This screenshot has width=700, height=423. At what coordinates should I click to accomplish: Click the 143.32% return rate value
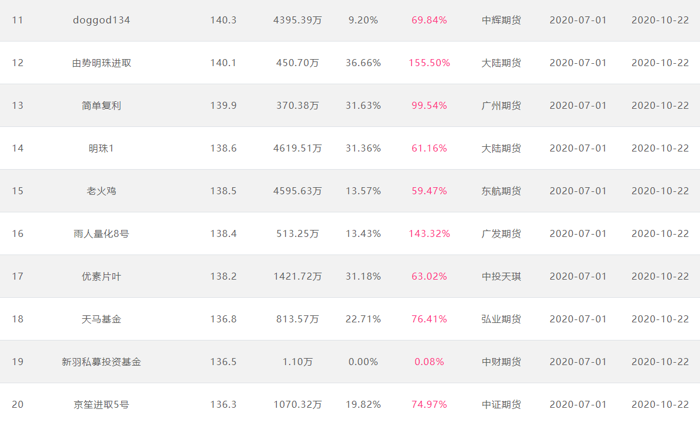click(x=430, y=234)
